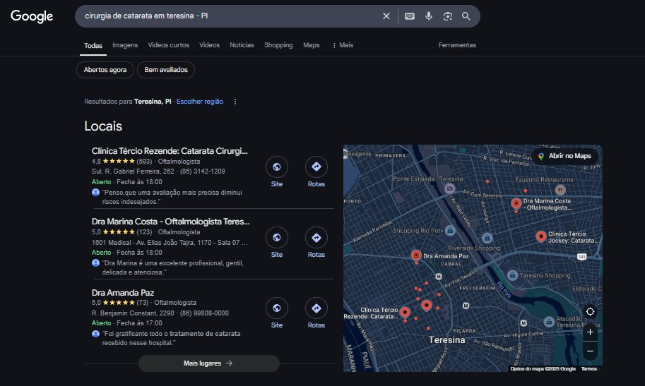
Task: Expand the Mais search categories menu
Action: pos(343,45)
